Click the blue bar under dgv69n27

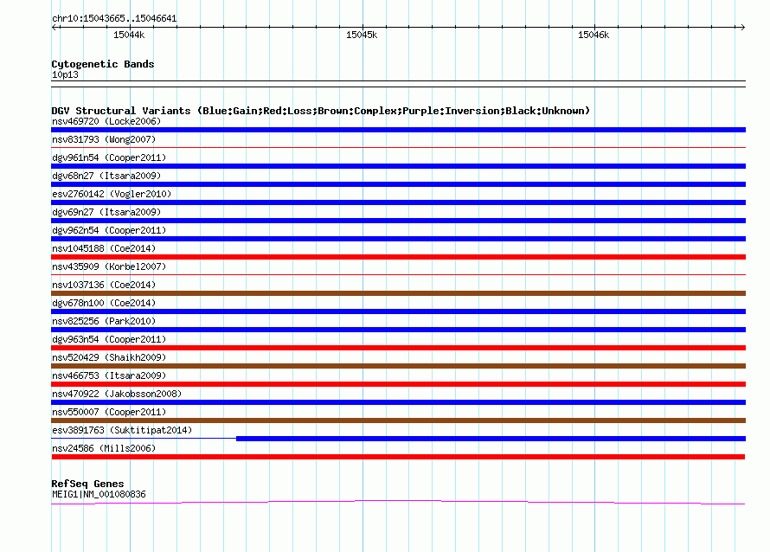click(398, 221)
